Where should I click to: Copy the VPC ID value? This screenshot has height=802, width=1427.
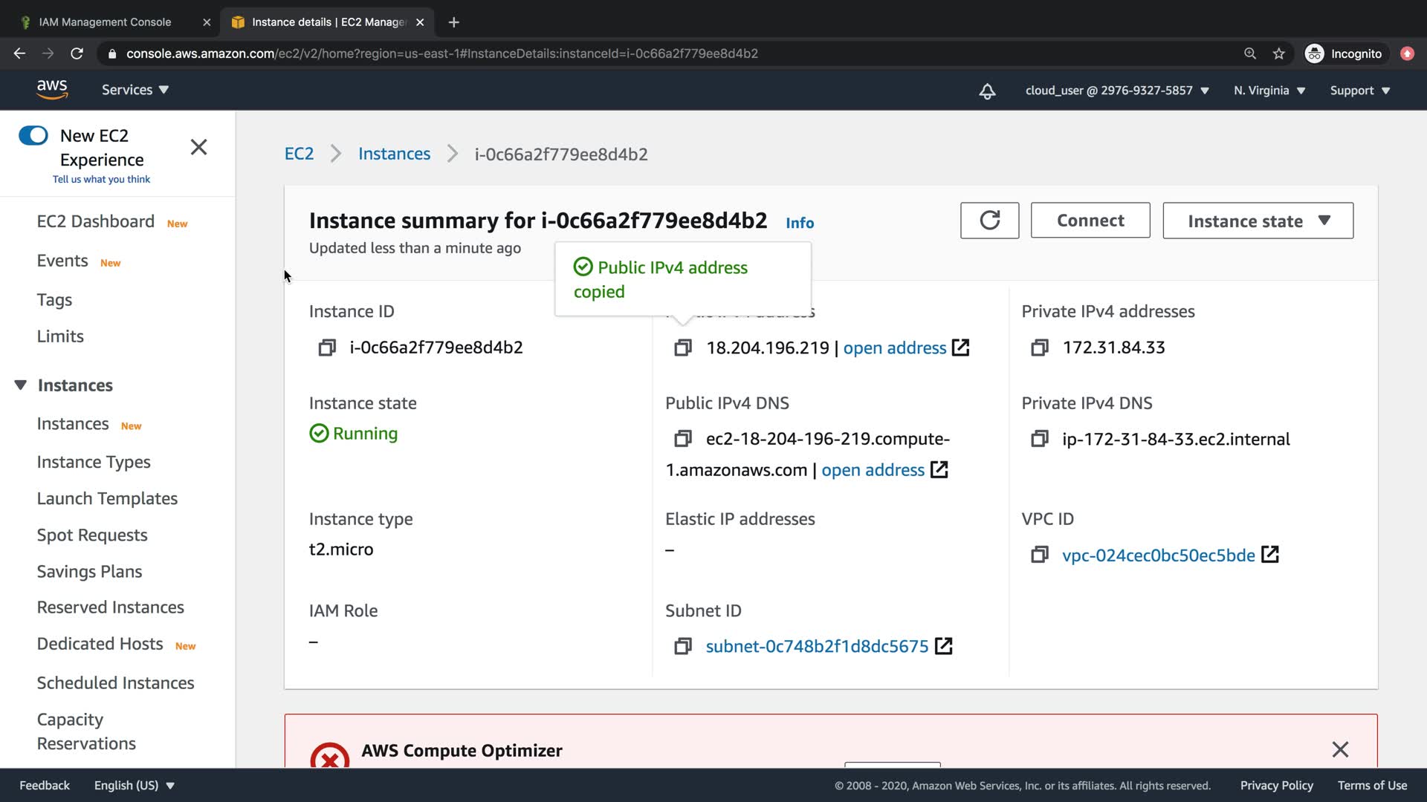tap(1039, 555)
